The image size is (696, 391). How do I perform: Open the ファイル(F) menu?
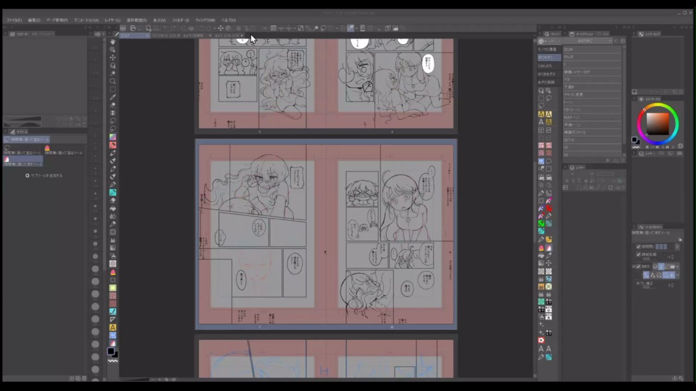(x=14, y=20)
